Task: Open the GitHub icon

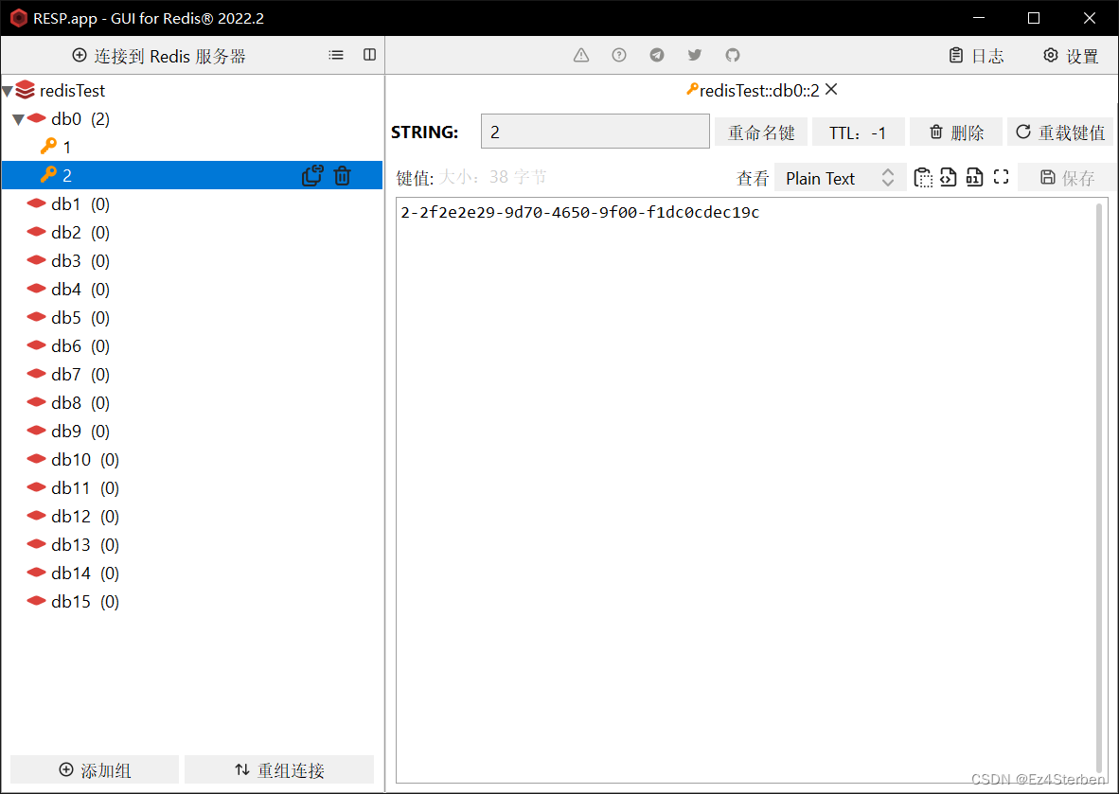Action: pyautogui.click(x=732, y=55)
